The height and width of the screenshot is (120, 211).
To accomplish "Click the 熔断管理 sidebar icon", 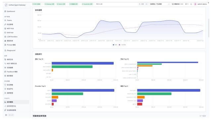I will coord(5,93).
